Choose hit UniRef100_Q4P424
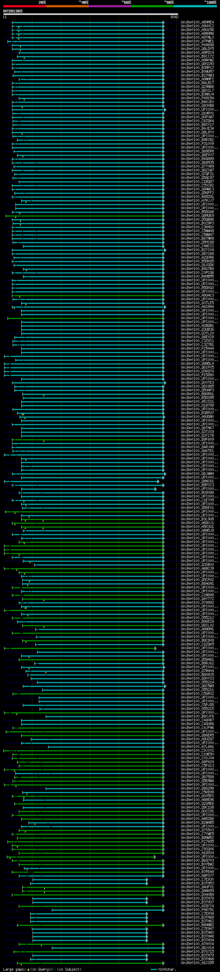 197,761
